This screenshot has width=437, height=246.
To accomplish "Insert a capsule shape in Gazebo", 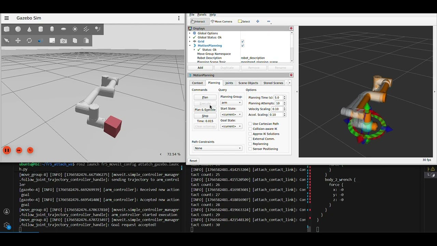I will pos(52,29).
